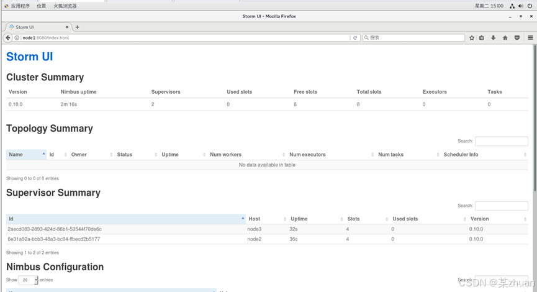
Task: Sort supervisor table by Slots column
Action: tap(367, 219)
